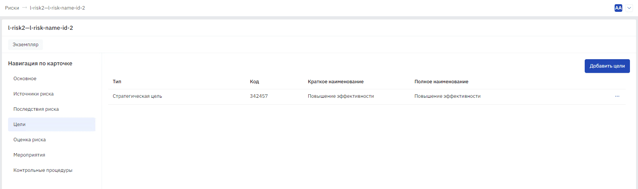Open the three-dot row actions menu
Viewport: 638px width, 189px height.
(617, 96)
